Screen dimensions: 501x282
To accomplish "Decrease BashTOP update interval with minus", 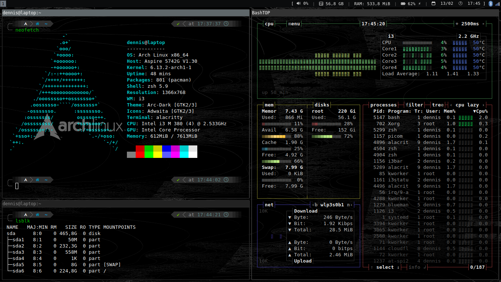I will pos(483,24).
